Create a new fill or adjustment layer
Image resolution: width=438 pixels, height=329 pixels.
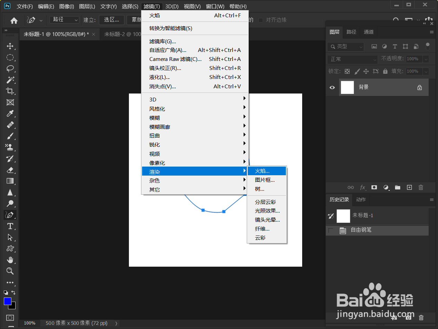(x=386, y=187)
